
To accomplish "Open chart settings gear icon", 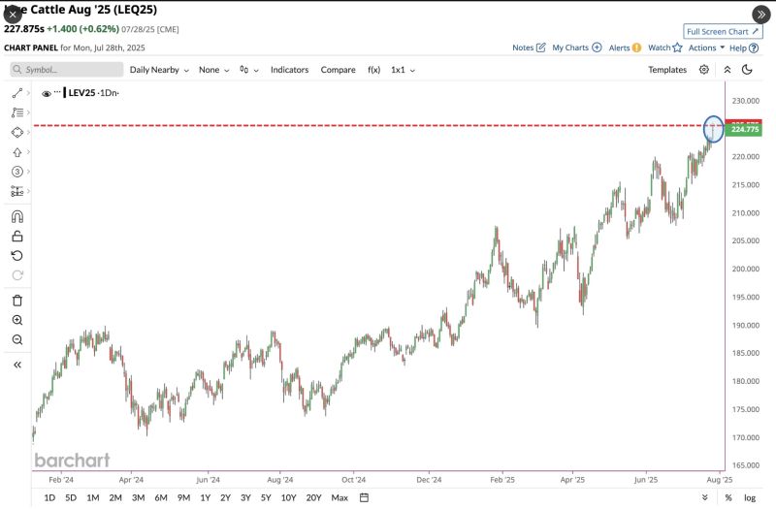I will click(x=703, y=70).
